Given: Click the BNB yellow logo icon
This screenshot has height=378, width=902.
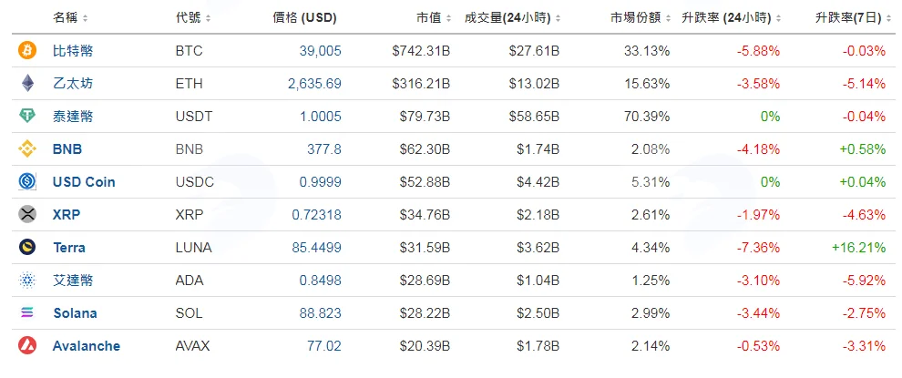Looking at the screenshot, I should point(27,149).
